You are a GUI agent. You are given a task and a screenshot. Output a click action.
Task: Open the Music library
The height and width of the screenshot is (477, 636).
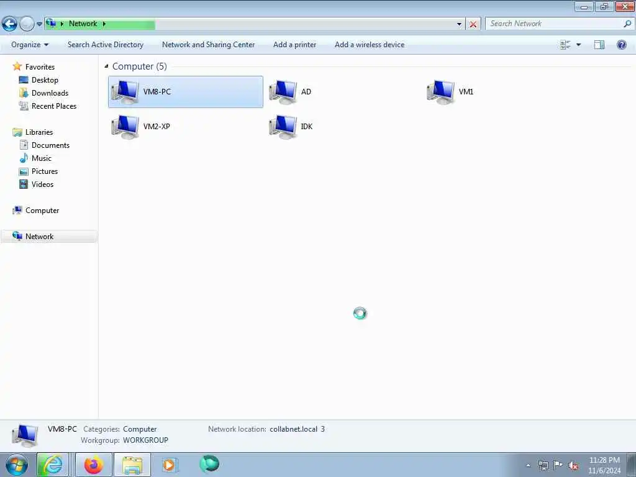click(x=42, y=158)
